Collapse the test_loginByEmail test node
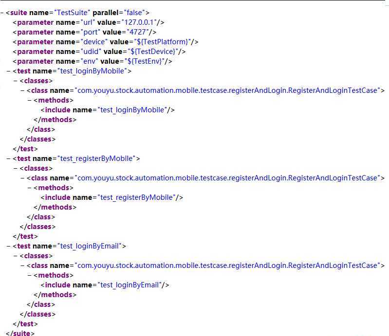 coord(9,247)
